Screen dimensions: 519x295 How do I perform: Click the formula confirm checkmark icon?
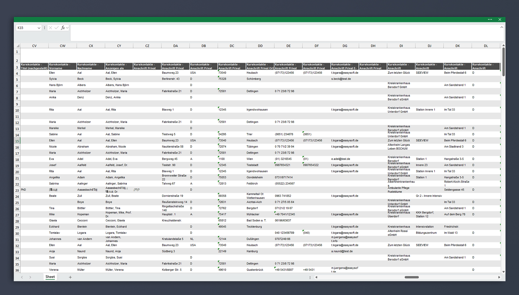pos(57,28)
